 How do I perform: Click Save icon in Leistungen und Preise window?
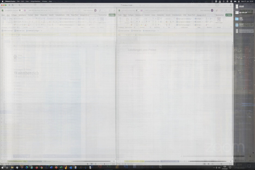tap(142, 10)
